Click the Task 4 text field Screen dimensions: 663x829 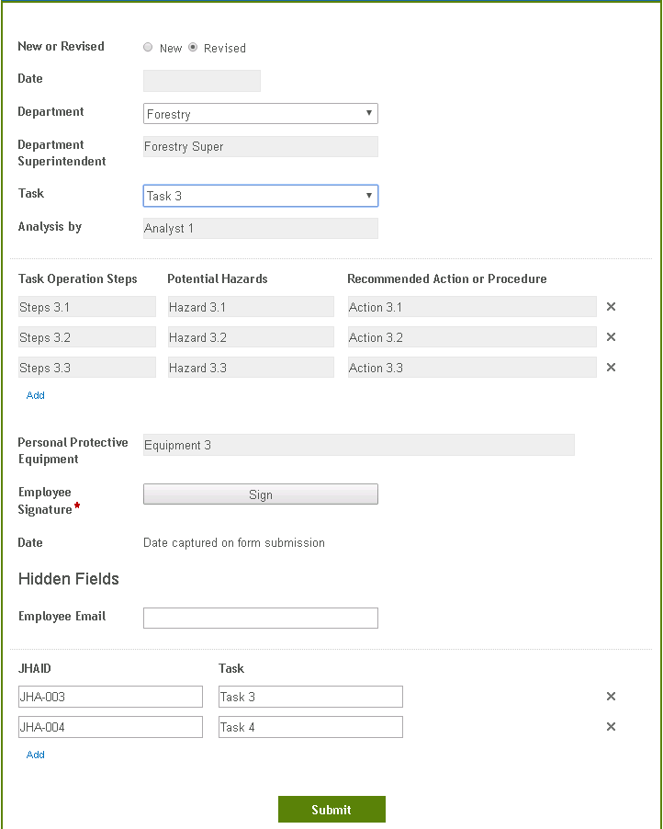(x=310, y=727)
